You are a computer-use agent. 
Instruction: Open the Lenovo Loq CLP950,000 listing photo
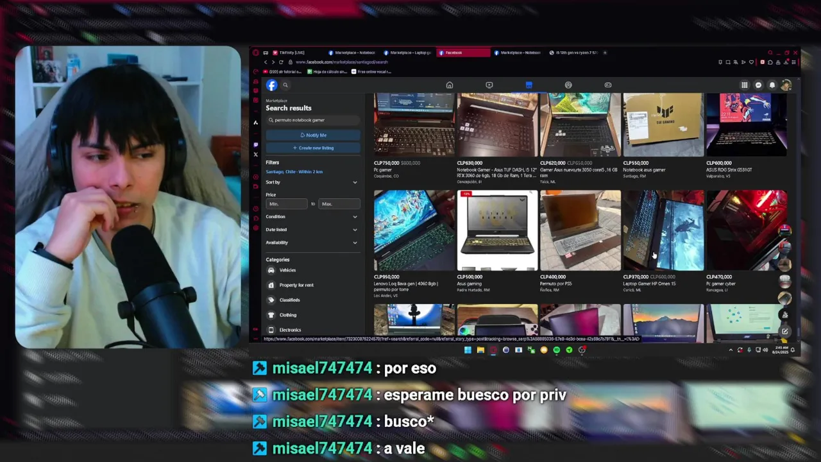414,230
